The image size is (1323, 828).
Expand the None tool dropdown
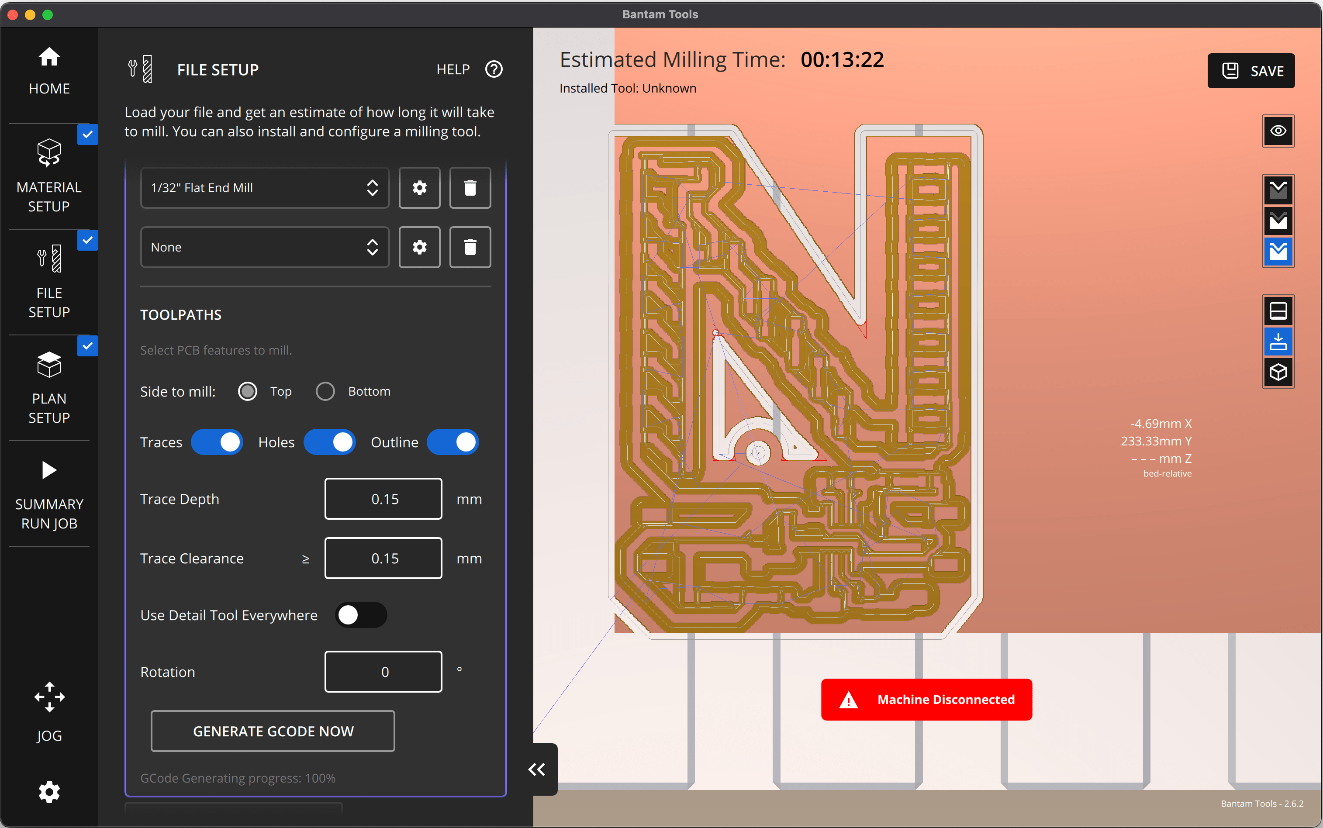tap(265, 247)
